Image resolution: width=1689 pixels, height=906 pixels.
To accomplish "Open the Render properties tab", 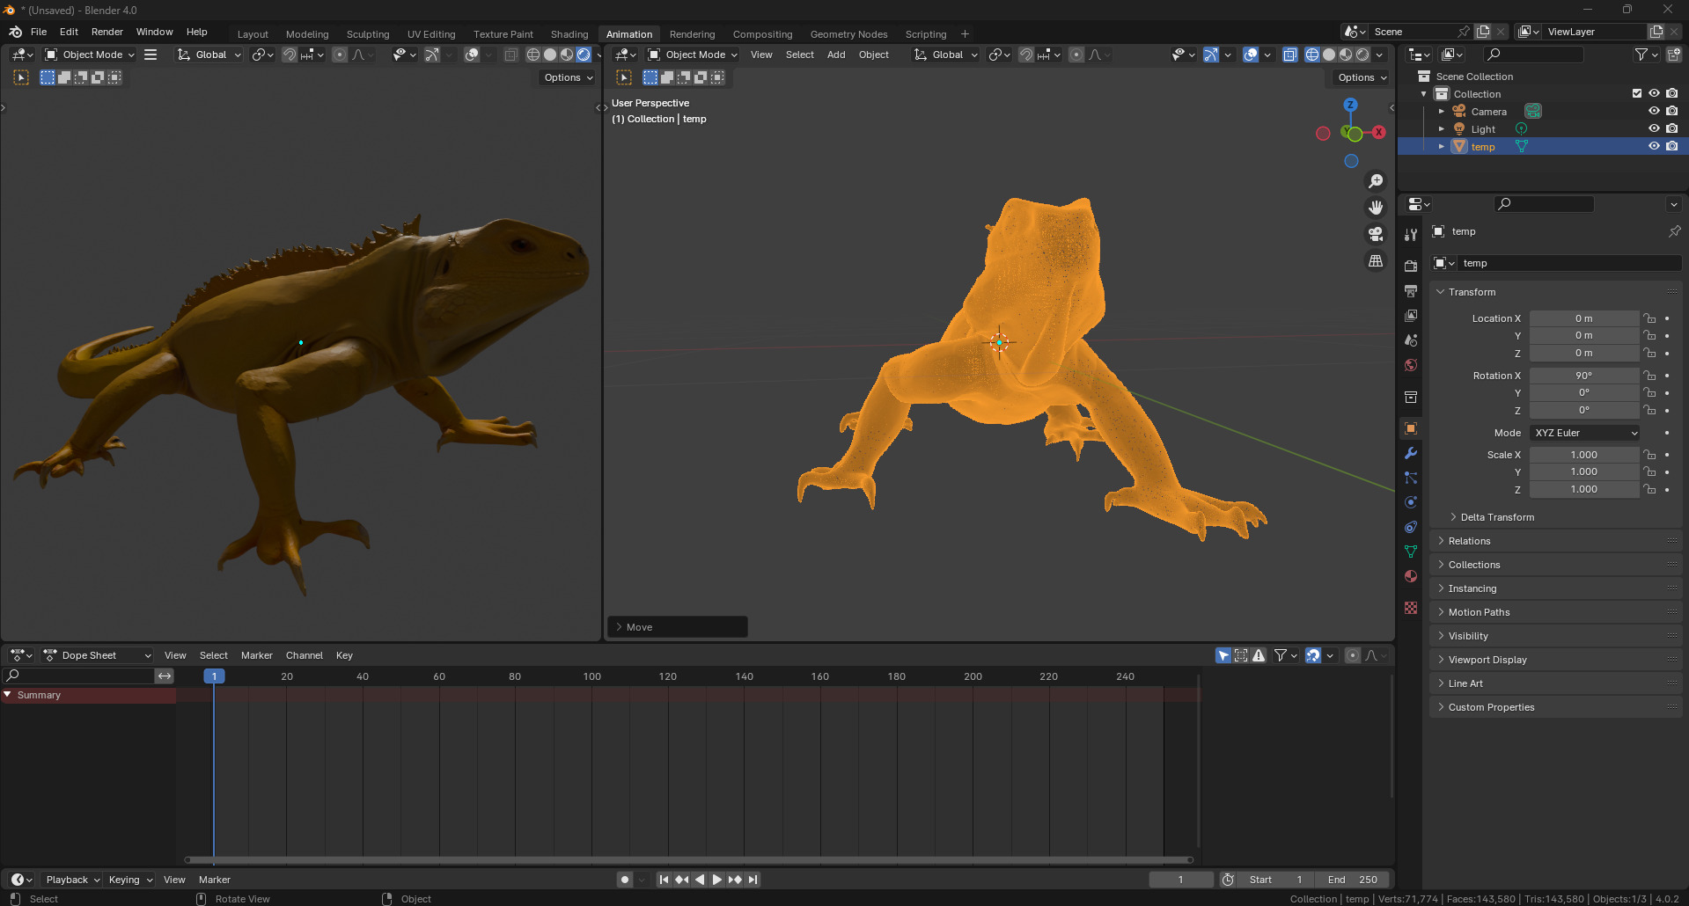I will tap(1411, 267).
